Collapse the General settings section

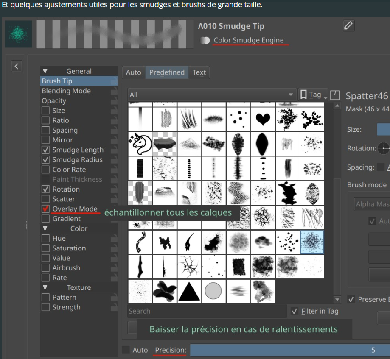coord(45,71)
